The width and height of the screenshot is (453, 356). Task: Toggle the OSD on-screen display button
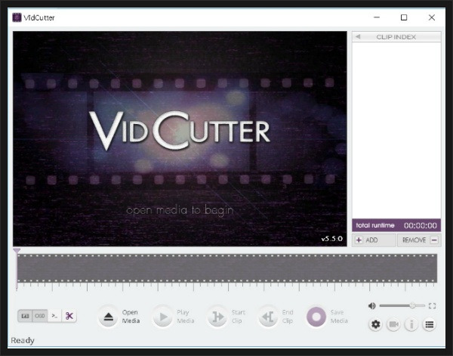point(40,316)
